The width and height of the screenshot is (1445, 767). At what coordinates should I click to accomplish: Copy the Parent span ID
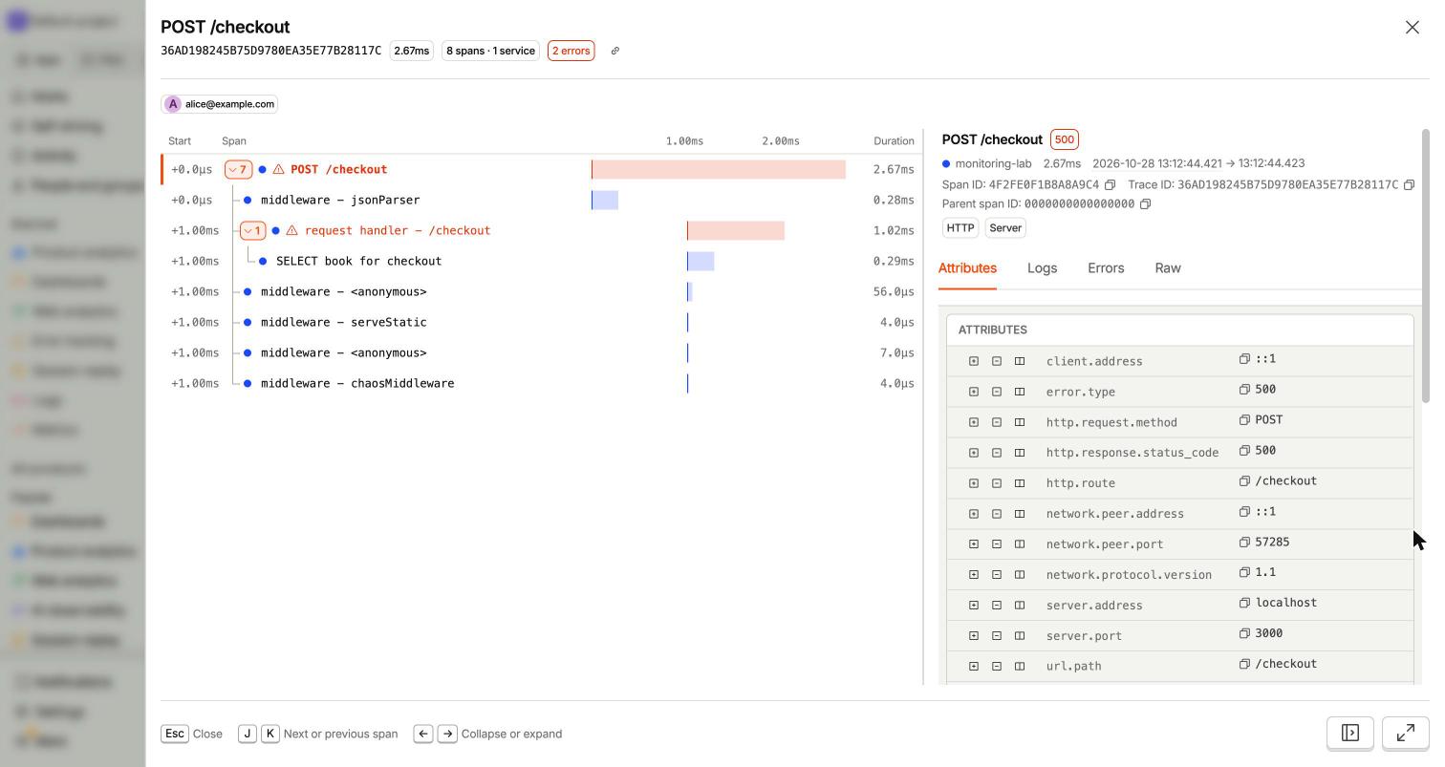[x=1145, y=203]
